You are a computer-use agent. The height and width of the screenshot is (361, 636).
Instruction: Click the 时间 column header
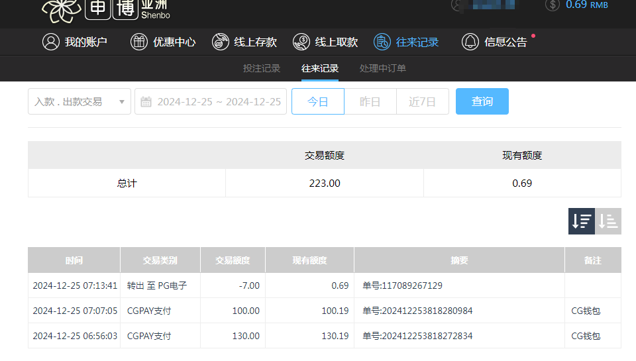(x=74, y=260)
